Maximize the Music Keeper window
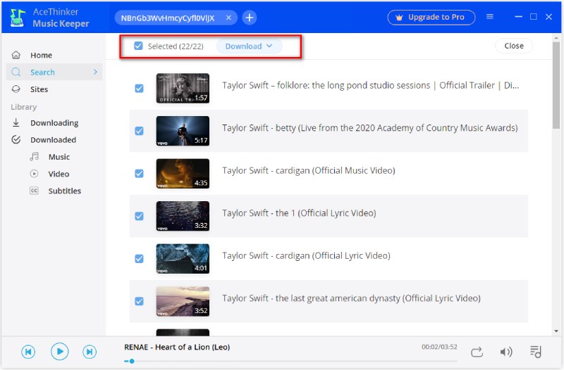 click(534, 17)
